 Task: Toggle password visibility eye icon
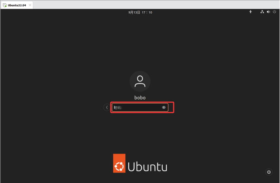(x=164, y=107)
